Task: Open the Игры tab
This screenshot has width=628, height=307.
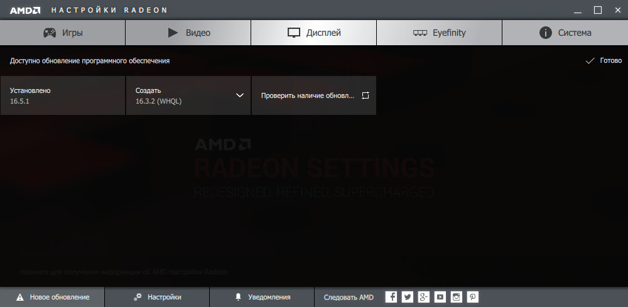Action: 62,33
